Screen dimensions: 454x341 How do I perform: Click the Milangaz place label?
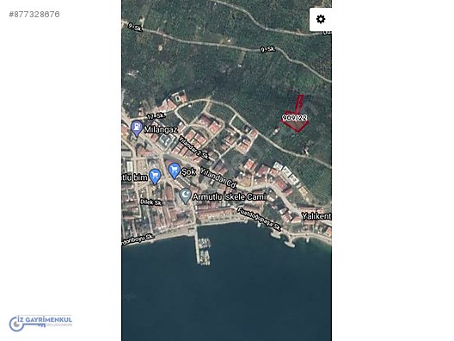pyautogui.click(x=161, y=129)
